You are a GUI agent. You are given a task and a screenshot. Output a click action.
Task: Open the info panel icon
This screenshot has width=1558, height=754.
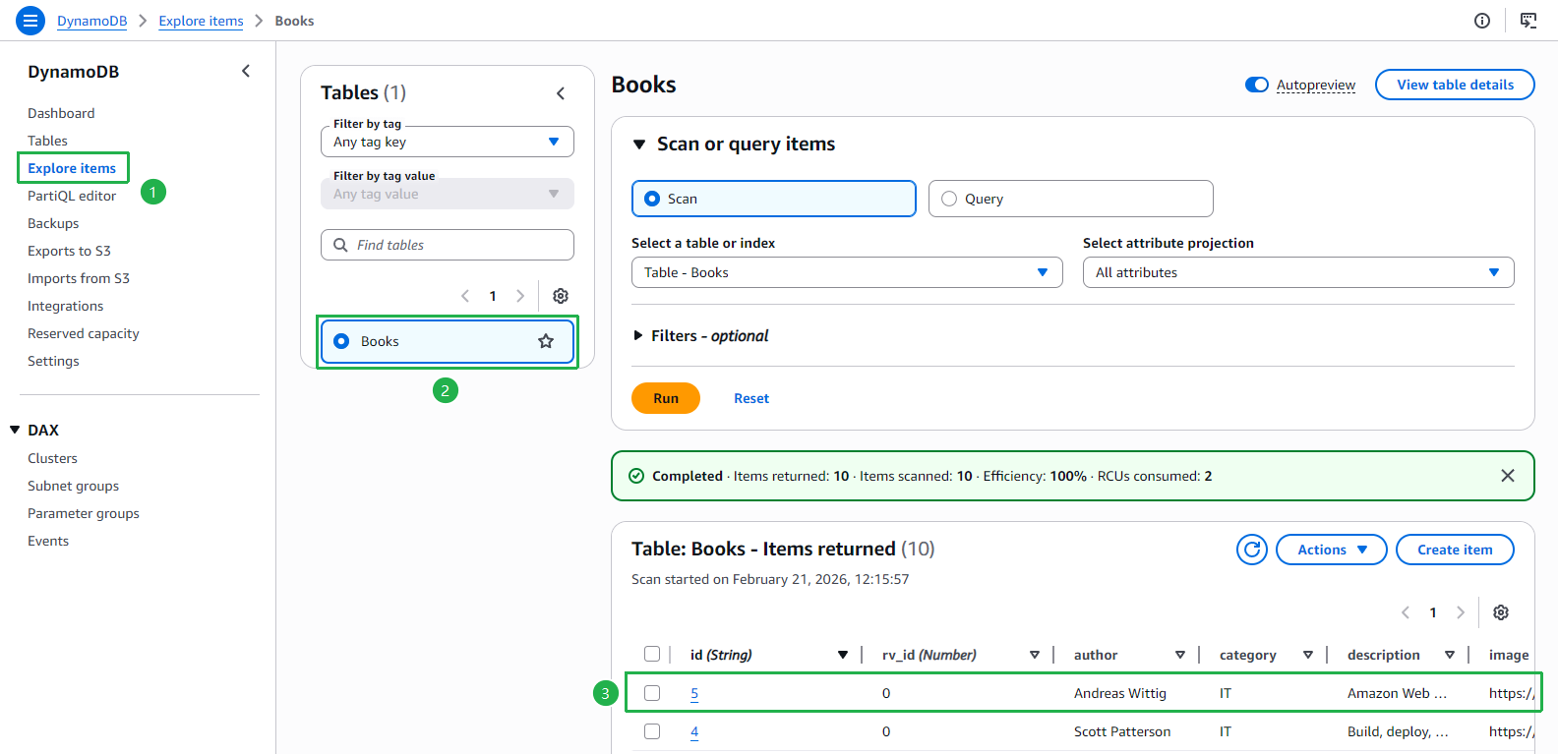pyautogui.click(x=1482, y=21)
